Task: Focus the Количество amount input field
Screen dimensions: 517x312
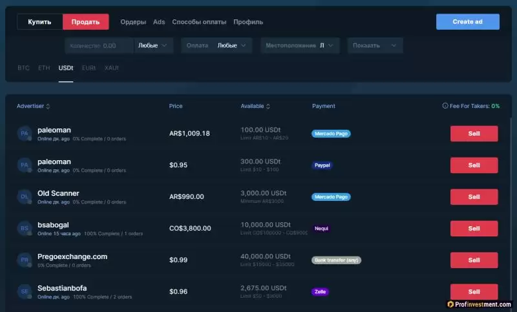Action: (x=99, y=46)
